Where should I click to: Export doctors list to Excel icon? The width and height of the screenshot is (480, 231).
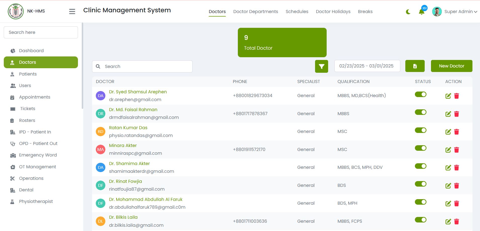pos(415,66)
